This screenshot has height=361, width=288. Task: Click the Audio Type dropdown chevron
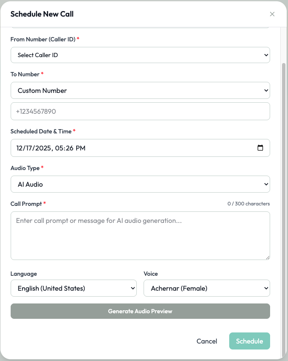[x=266, y=184]
